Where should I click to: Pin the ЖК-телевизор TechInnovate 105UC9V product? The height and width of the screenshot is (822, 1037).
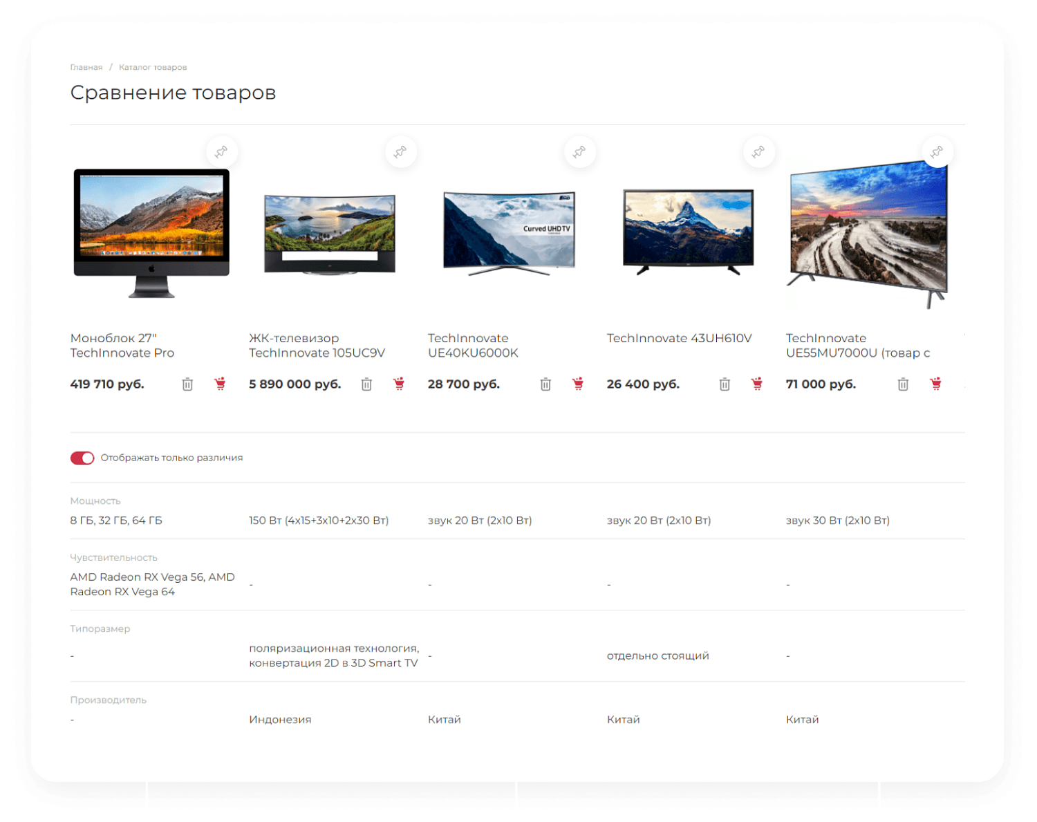(401, 151)
